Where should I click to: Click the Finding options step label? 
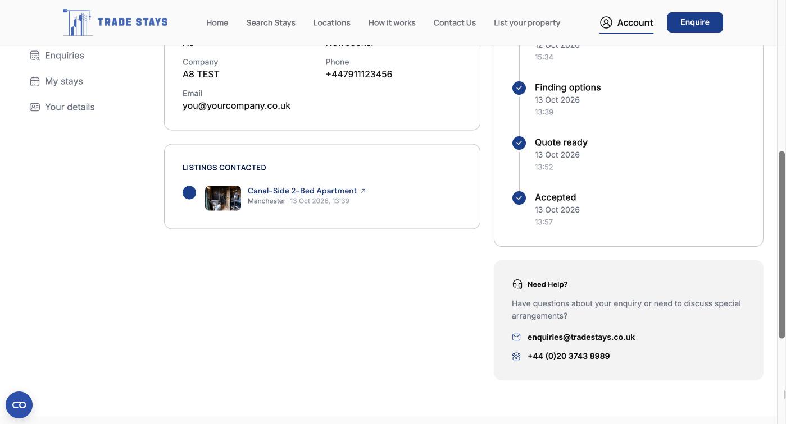(568, 87)
